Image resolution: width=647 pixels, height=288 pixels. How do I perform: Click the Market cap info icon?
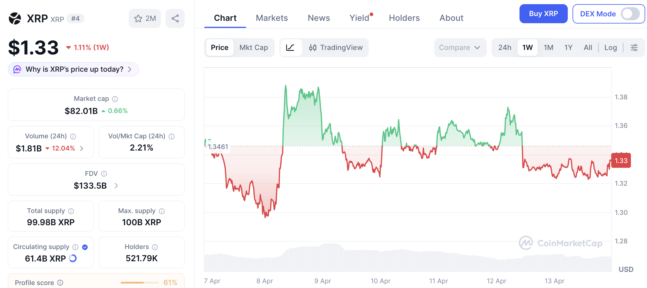click(115, 99)
